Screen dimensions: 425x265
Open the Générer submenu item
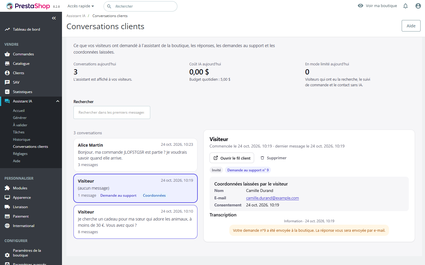coord(20,118)
